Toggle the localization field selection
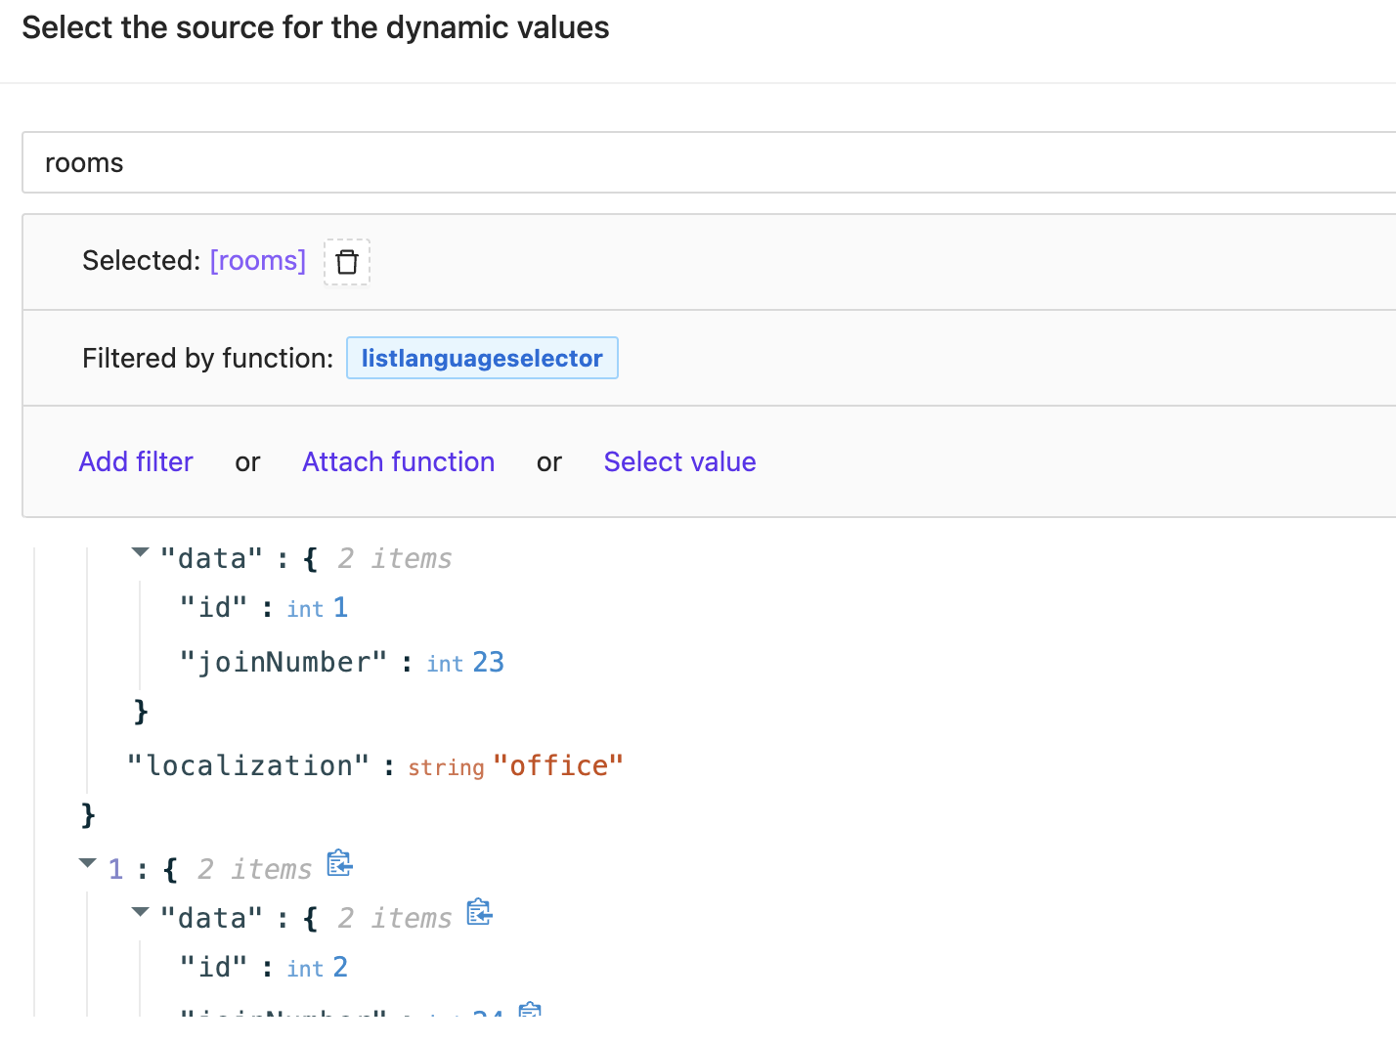The width and height of the screenshot is (1396, 1044). [x=247, y=765]
